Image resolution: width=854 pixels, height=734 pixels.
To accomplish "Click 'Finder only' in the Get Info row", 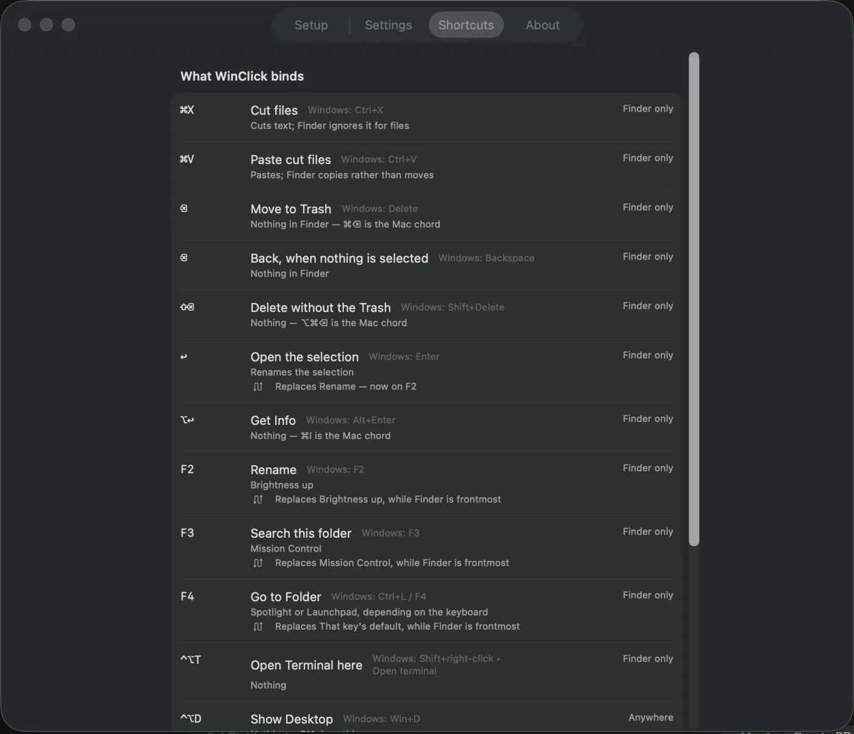I will [x=648, y=419].
